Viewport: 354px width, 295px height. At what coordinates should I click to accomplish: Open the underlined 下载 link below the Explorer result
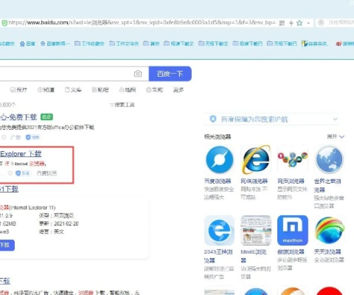pyautogui.click(x=9, y=189)
